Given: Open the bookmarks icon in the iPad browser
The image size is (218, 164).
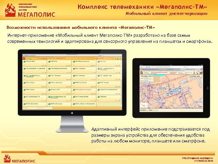Looking at the screenshot, I should point(147,67).
